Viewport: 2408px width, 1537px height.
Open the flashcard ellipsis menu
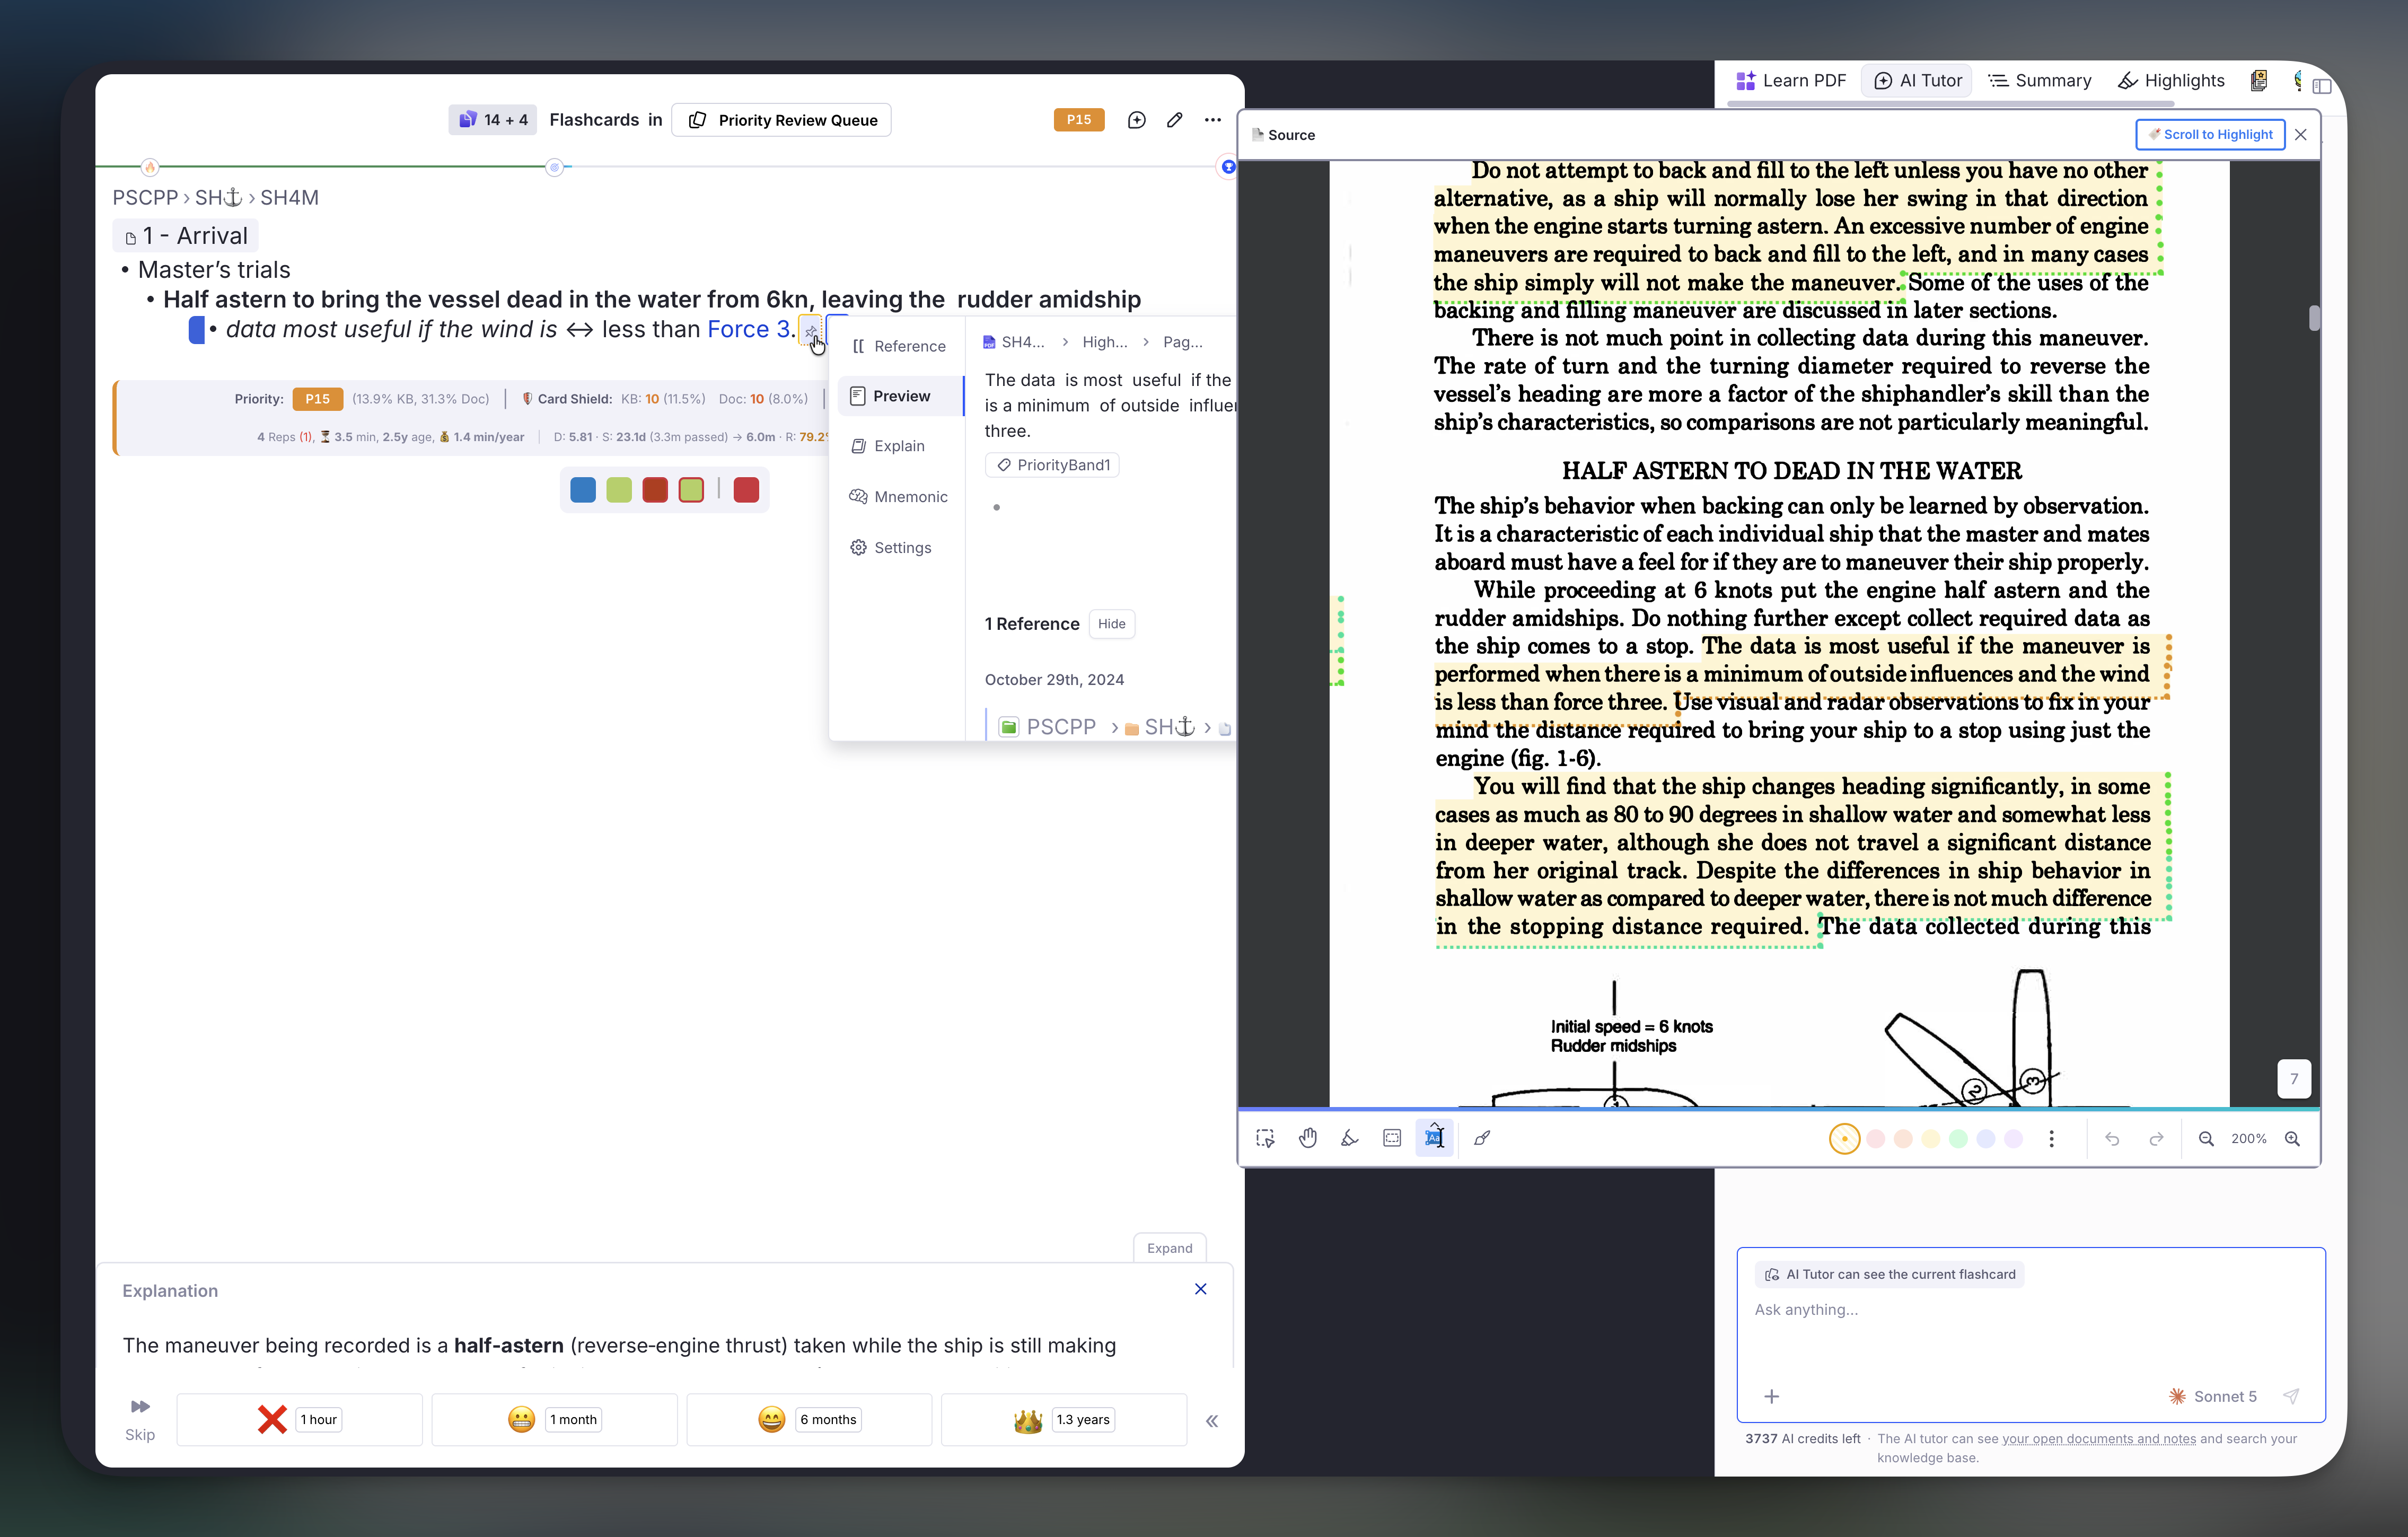pyautogui.click(x=1213, y=120)
